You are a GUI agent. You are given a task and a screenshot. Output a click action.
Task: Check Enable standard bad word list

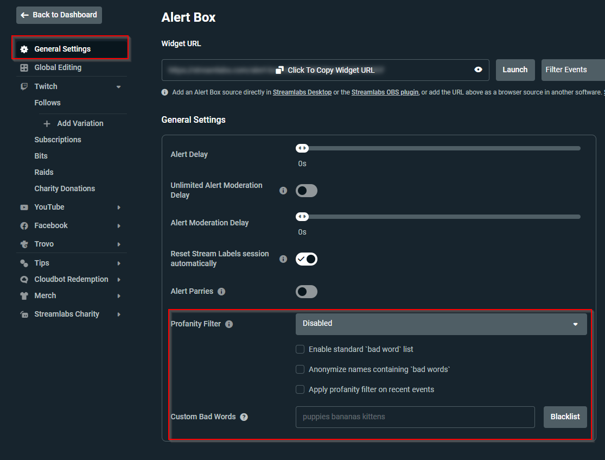300,349
